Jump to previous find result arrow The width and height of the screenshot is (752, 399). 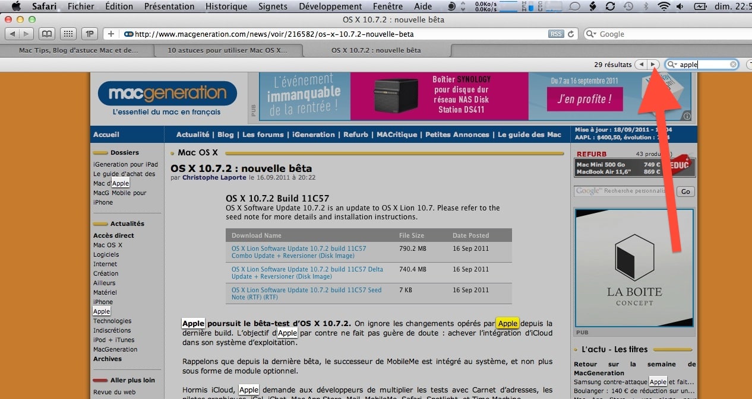pyautogui.click(x=641, y=65)
